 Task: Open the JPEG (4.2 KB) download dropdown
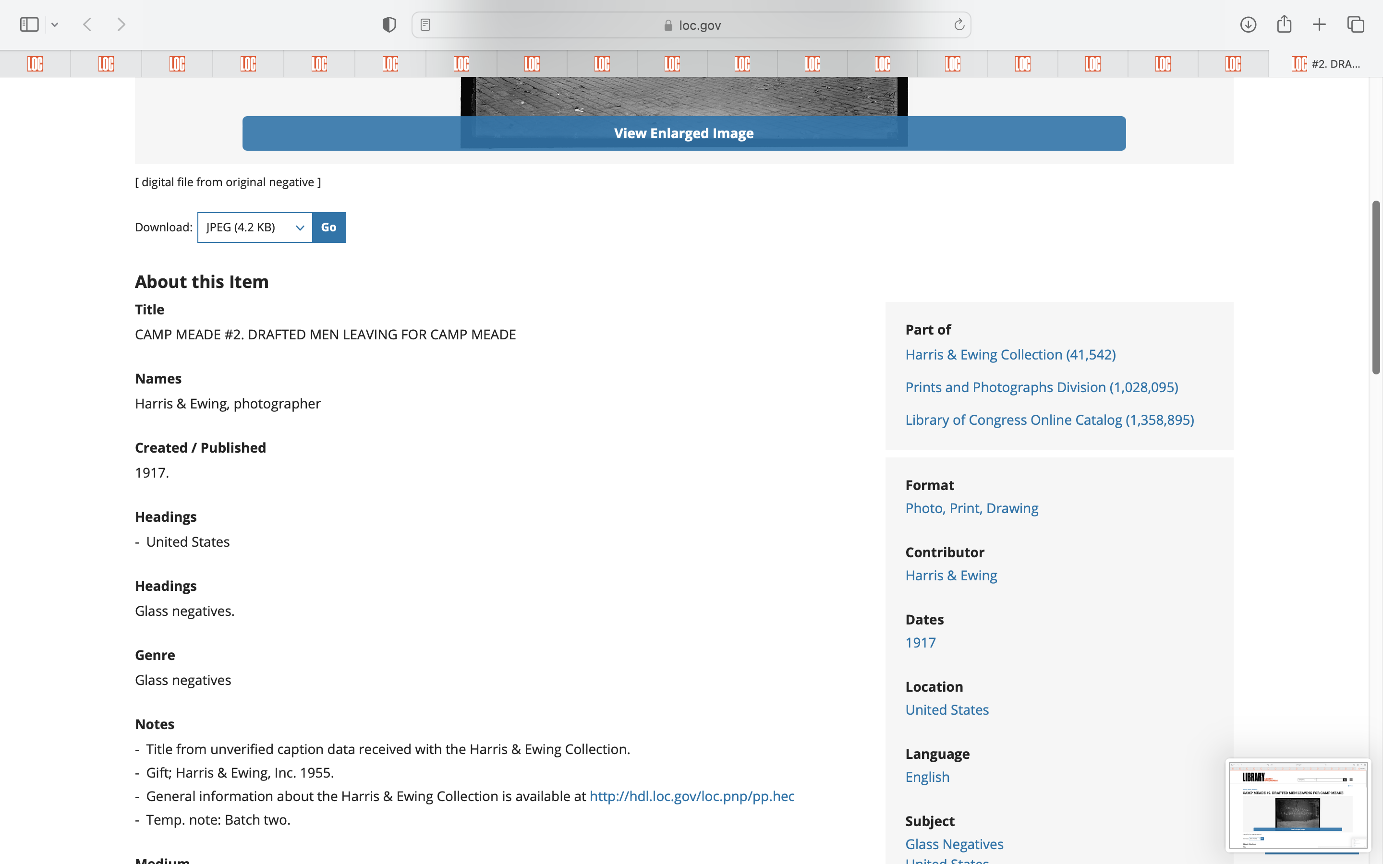point(255,228)
